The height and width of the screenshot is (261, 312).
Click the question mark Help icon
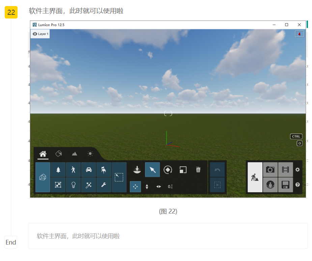297,185
